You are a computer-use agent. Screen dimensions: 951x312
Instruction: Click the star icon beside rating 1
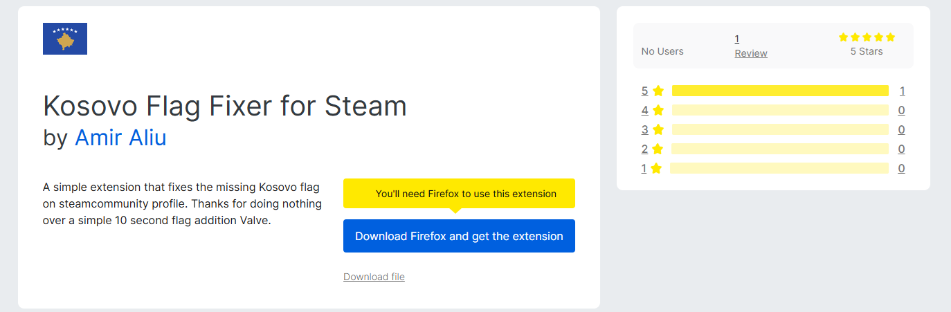(x=656, y=168)
